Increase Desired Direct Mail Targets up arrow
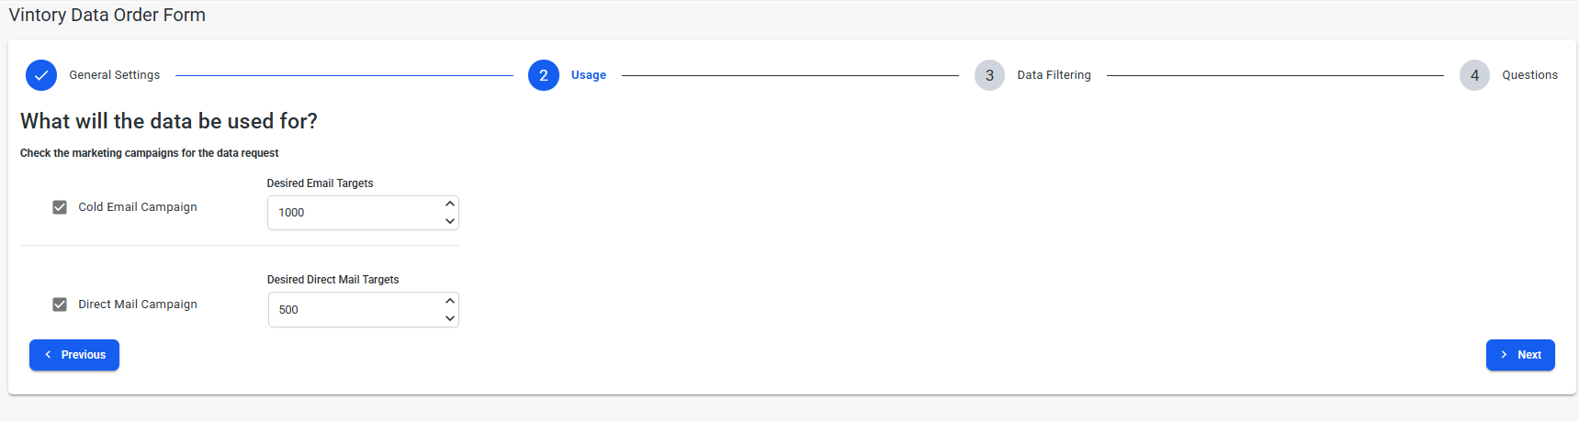This screenshot has width=1579, height=421. [x=450, y=301]
